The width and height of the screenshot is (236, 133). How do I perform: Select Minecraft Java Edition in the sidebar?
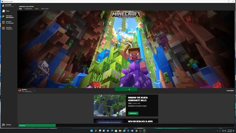point(8,17)
